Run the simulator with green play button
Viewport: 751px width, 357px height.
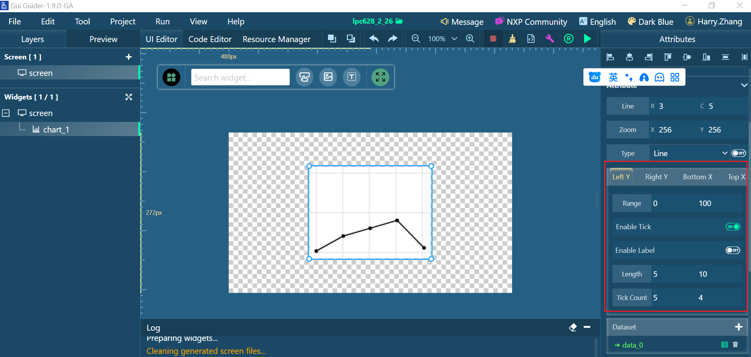[x=587, y=39]
